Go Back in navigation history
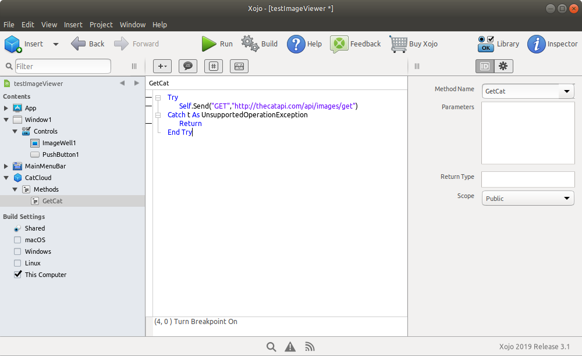582x356 pixels. [x=88, y=44]
